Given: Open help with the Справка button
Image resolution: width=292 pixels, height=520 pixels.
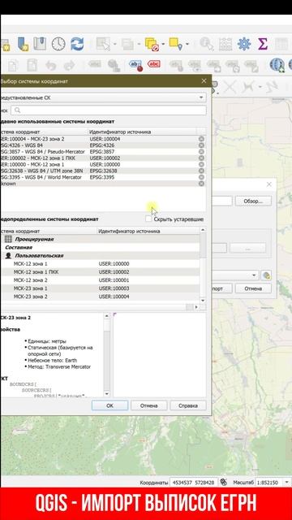Looking at the screenshot, I should pyautogui.click(x=188, y=405).
